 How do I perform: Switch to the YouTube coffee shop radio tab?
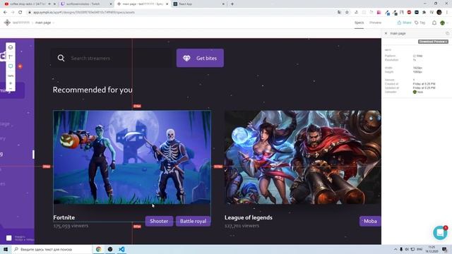[28, 4]
